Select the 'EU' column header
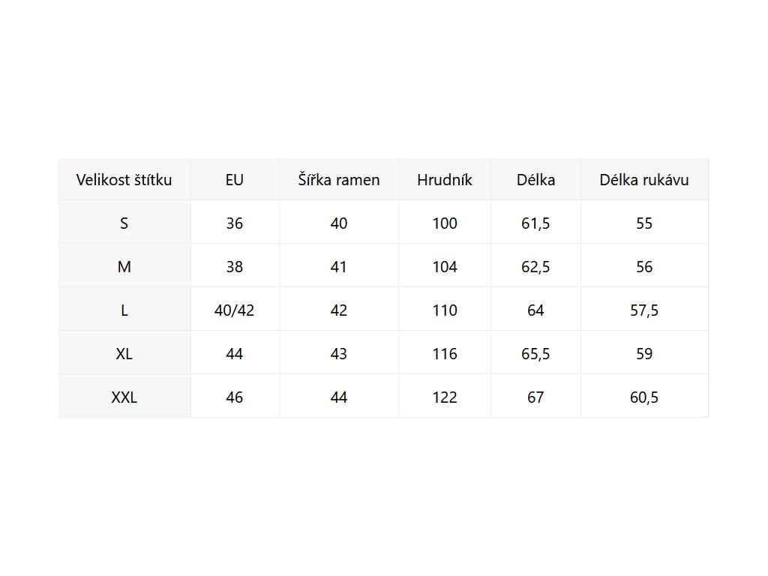The width and height of the screenshot is (768, 576). [x=235, y=180]
